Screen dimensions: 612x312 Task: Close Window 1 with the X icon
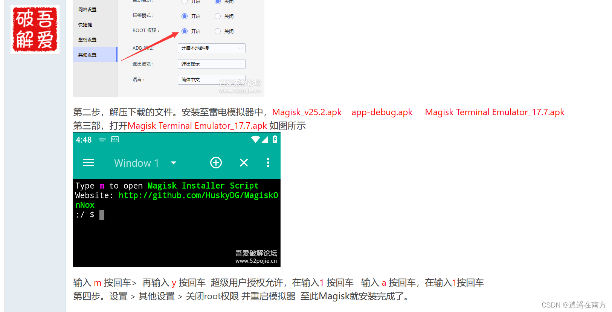click(x=244, y=163)
